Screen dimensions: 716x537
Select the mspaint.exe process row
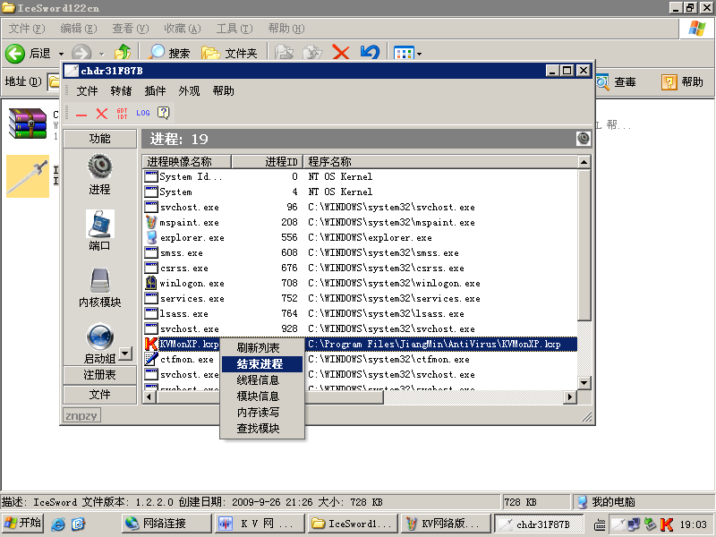(361, 222)
